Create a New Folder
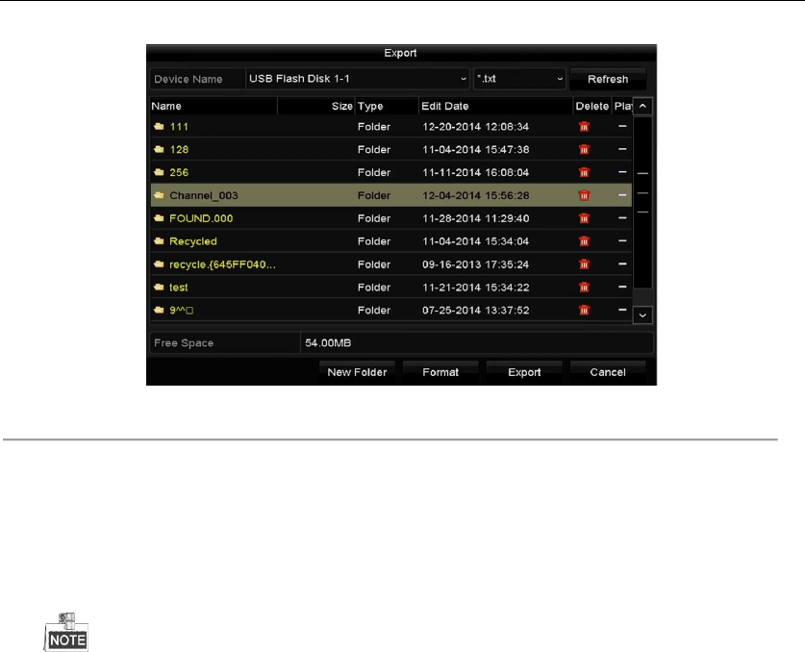The width and height of the screenshot is (805, 652). (x=358, y=372)
